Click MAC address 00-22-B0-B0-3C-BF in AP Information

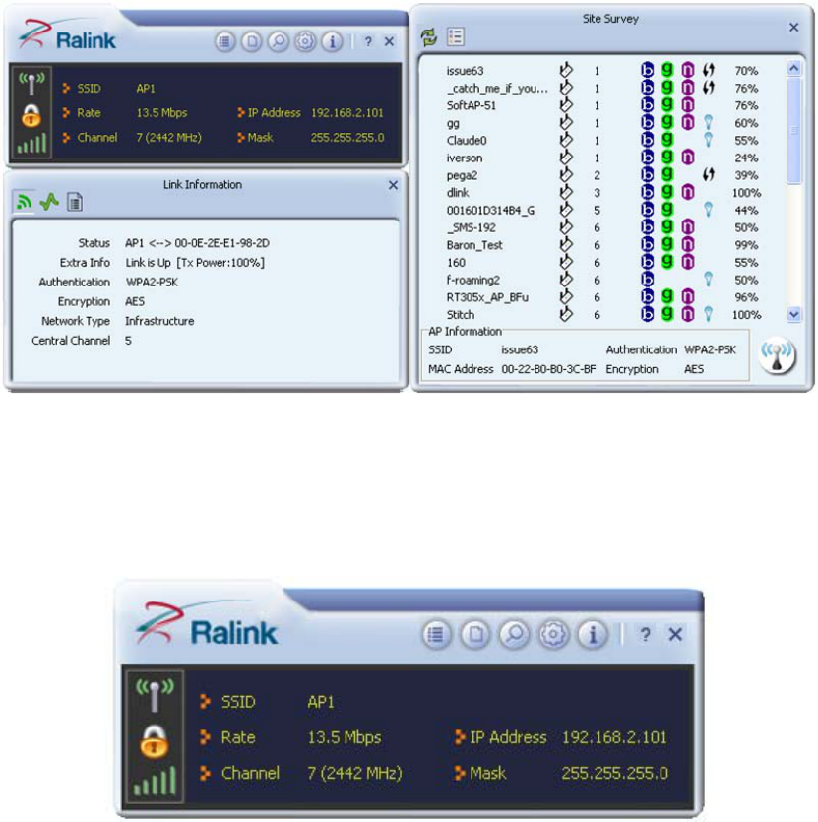pos(548,369)
